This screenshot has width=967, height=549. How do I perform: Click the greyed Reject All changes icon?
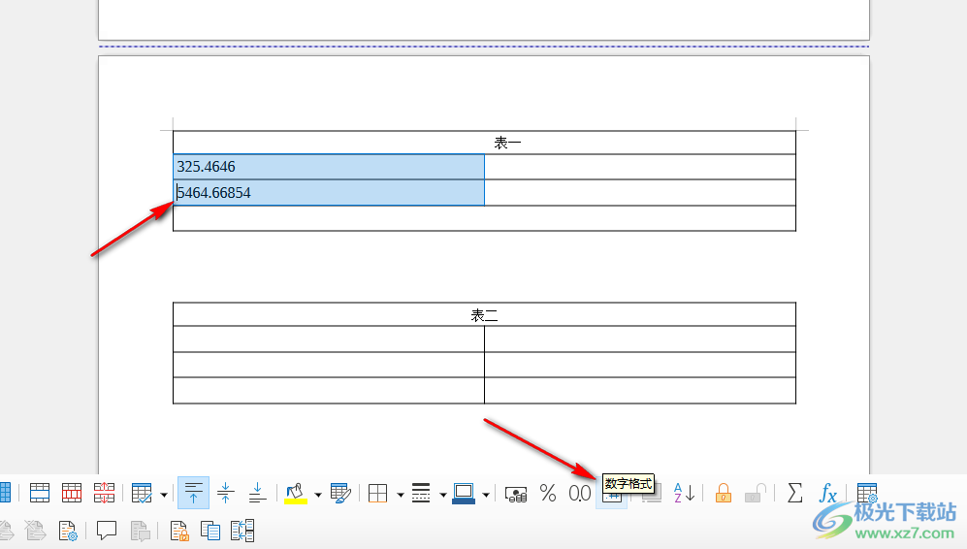tap(35, 531)
